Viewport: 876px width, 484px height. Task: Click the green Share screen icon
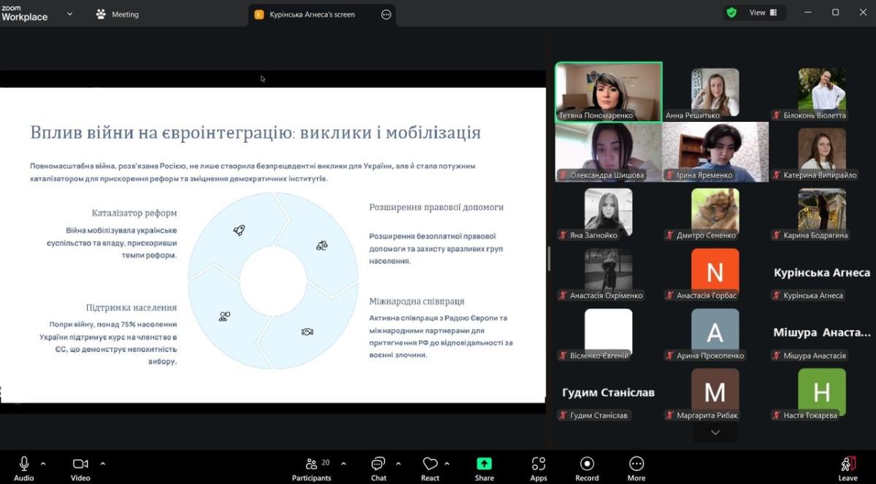(484, 464)
